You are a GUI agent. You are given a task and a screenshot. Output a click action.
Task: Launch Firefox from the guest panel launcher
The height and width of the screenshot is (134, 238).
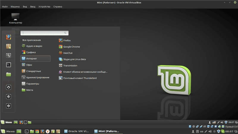(21, 122)
